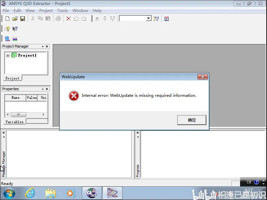Click the Uni column header in Properties

42,98
